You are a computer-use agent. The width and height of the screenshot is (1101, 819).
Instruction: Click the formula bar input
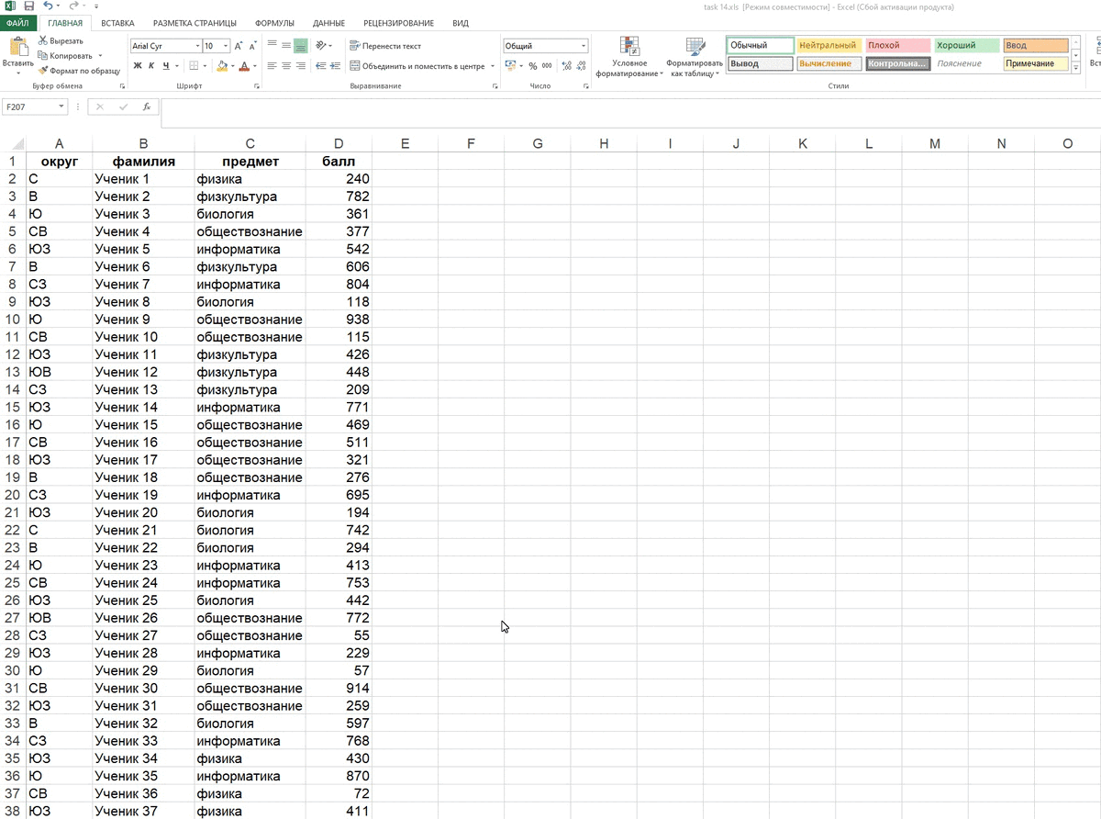pos(630,112)
